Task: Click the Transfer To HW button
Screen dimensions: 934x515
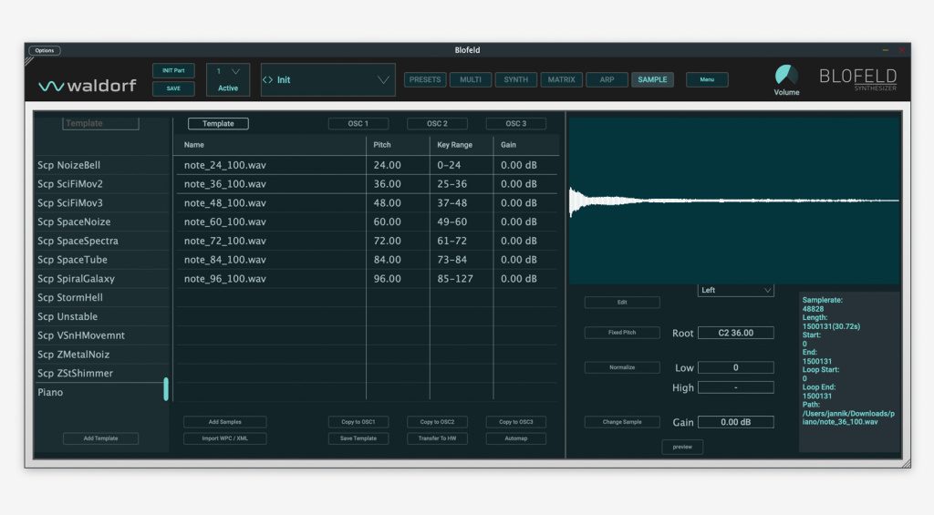Action: [437, 438]
